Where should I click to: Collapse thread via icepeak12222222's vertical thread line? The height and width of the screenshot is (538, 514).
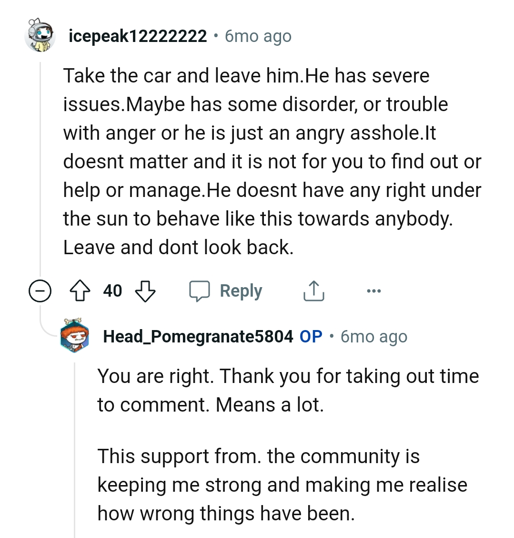click(x=40, y=167)
